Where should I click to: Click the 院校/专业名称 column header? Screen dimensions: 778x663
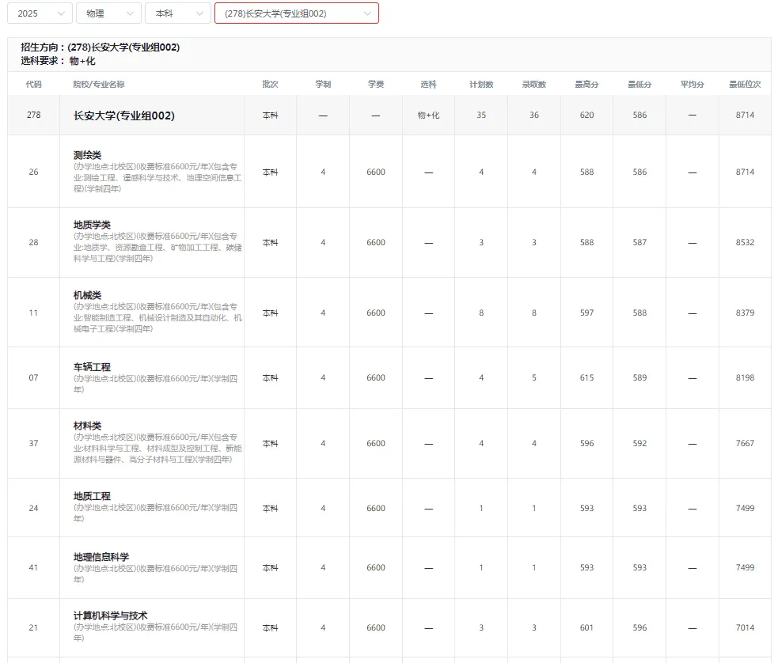coord(99,85)
